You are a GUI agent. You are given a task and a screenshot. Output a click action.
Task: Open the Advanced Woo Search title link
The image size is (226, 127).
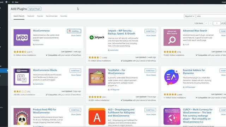[x=195, y=31]
